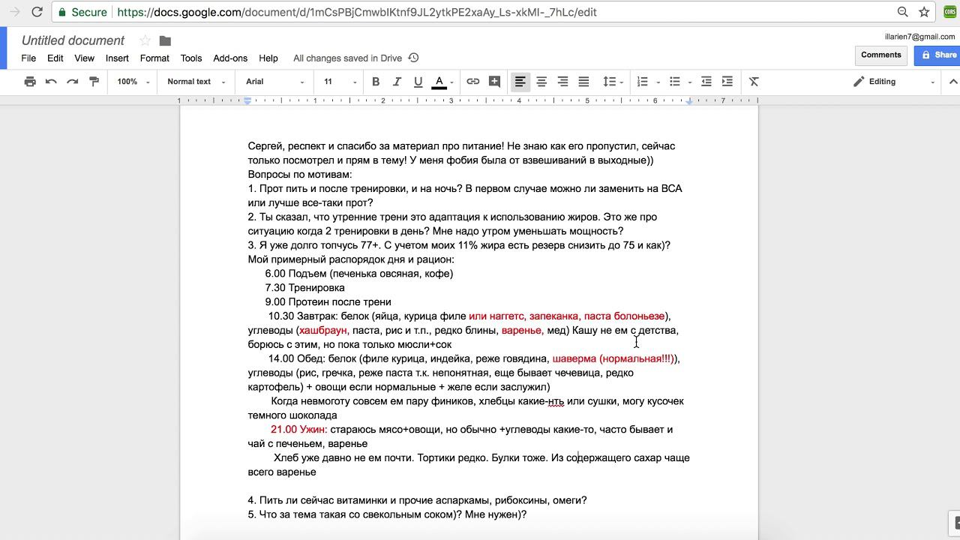Set right text alignment
Image resolution: width=960 pixels, height=540 pixels.
click(562, 82)
